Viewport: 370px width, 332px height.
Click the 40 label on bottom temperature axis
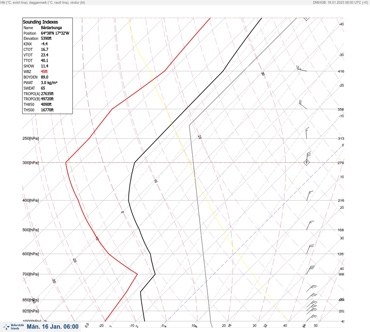click(x=285, y=326)
